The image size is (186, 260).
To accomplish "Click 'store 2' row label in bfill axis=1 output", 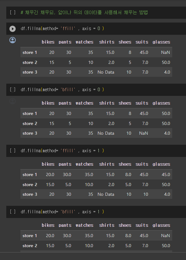I will tap(30, 246).
